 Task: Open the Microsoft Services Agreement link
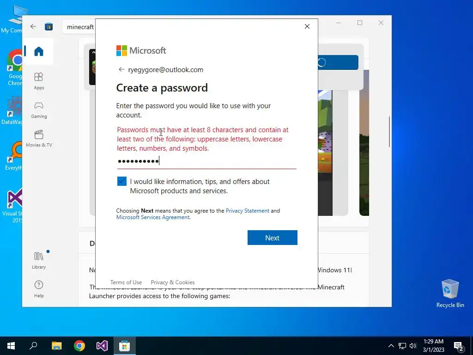click(153, 217)
